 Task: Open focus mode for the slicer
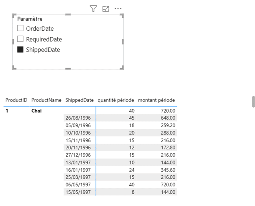tap(106, 8)
